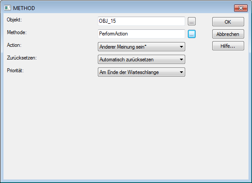Focus the Methode field containing PerformAction

point(142,34)
